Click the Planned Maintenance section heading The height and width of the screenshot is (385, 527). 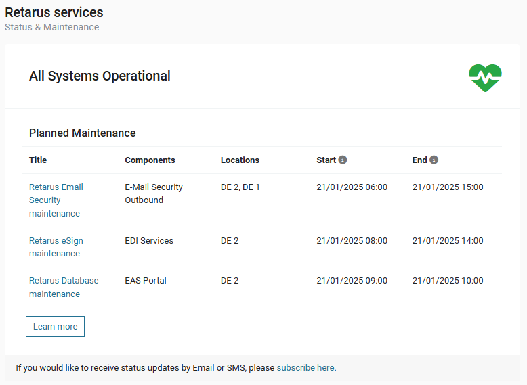pyautogui.click(x=82, y=133)
